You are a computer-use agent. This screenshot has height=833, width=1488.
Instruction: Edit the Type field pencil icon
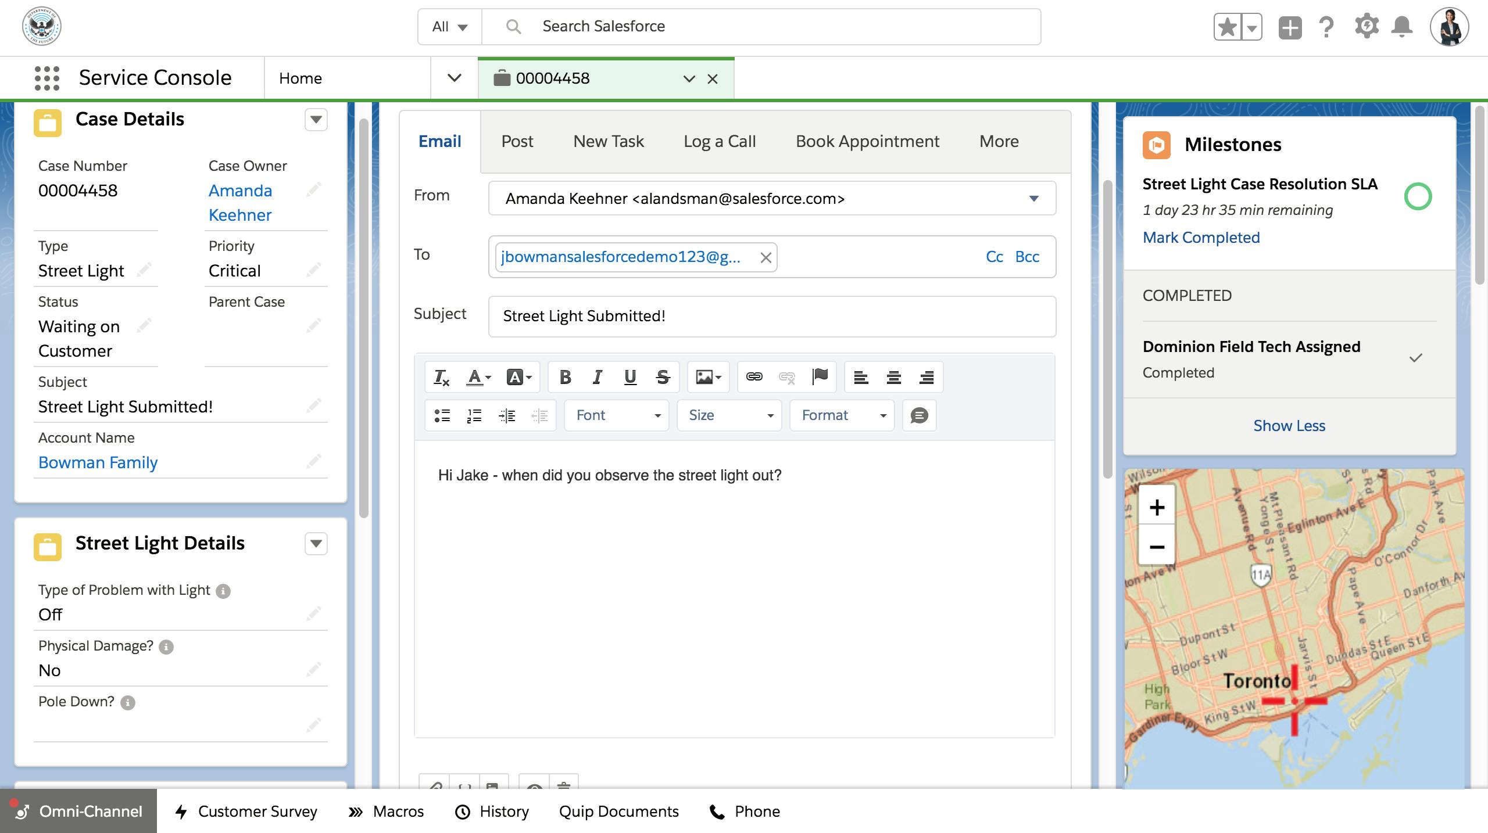coord(144,270)
